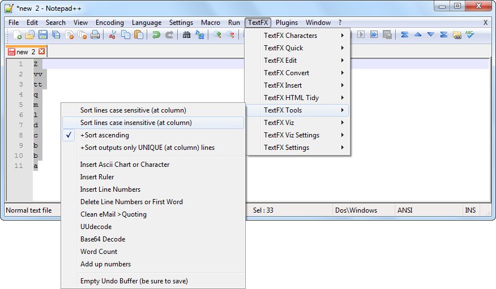Open the File menu
496x289 pixels.
point(14,23)
